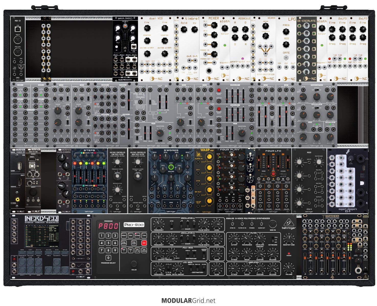Click the patch.Init() orange LED knob
The width and height of the screenshot is (377, 306).
pyautogui.click(x=125, y=26)
